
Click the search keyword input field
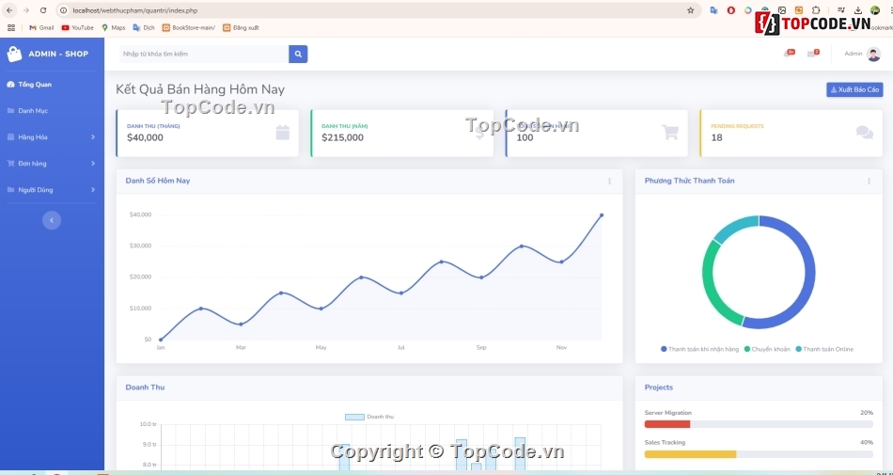(x=204, y=55)
